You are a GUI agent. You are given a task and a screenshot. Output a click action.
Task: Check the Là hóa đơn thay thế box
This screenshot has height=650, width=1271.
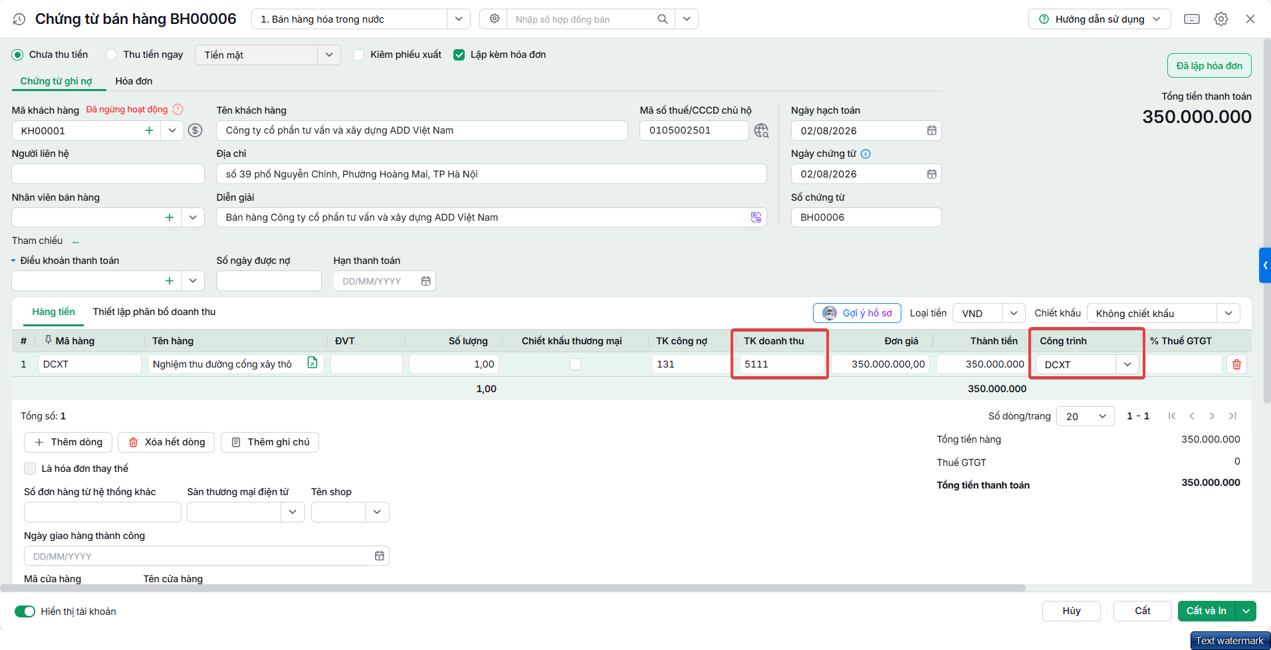pyautogui.click(x=30, y=469)
